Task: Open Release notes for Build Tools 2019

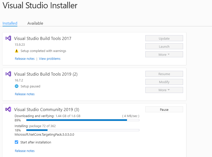Action: 25,94
